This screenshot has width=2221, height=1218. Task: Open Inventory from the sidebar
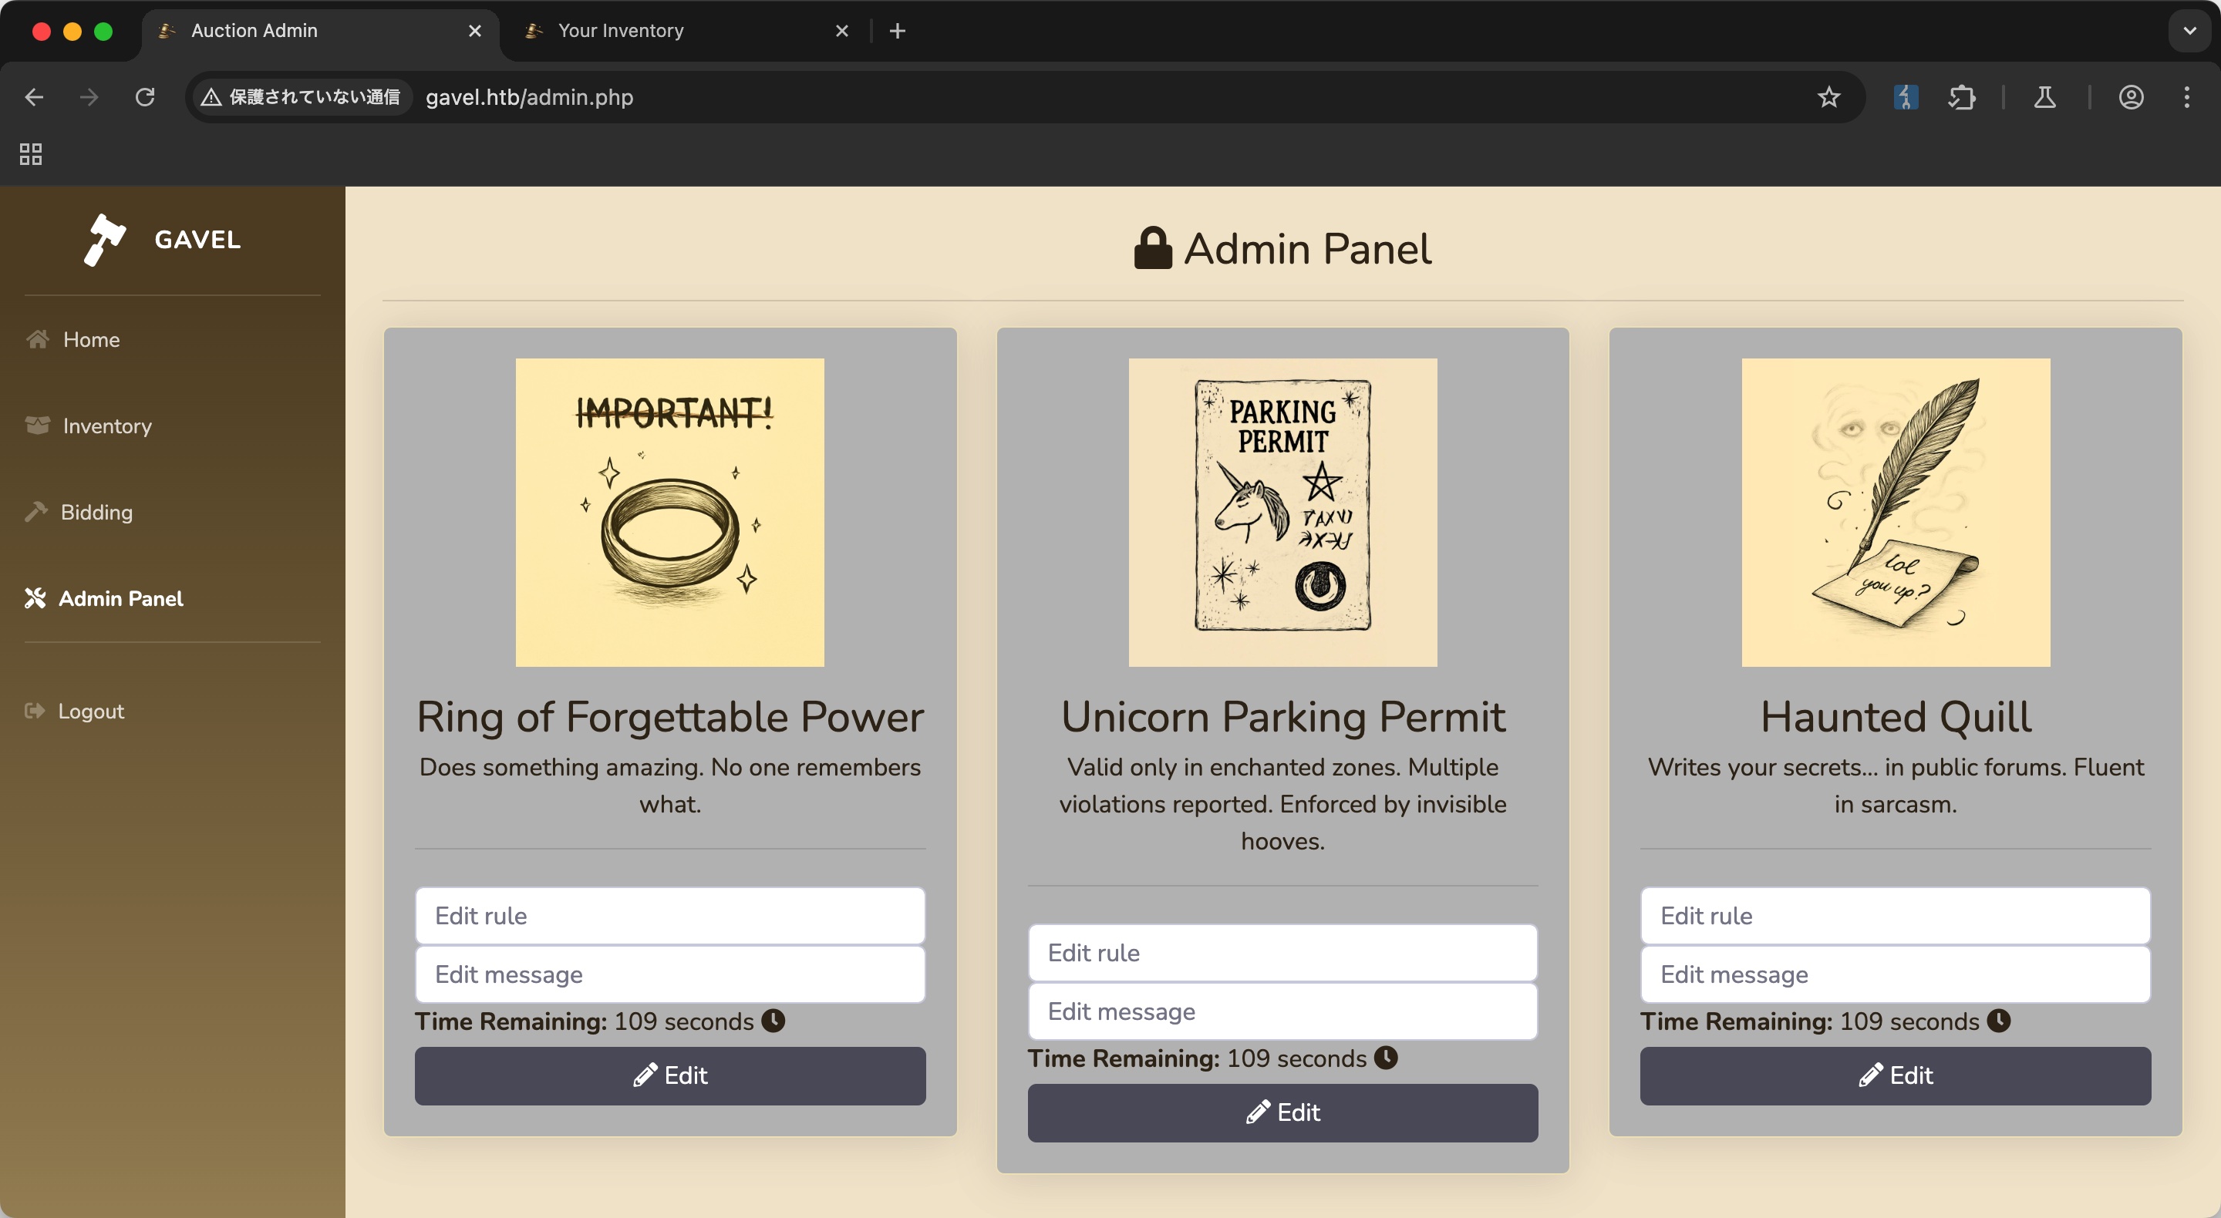(x=107, y=426)
